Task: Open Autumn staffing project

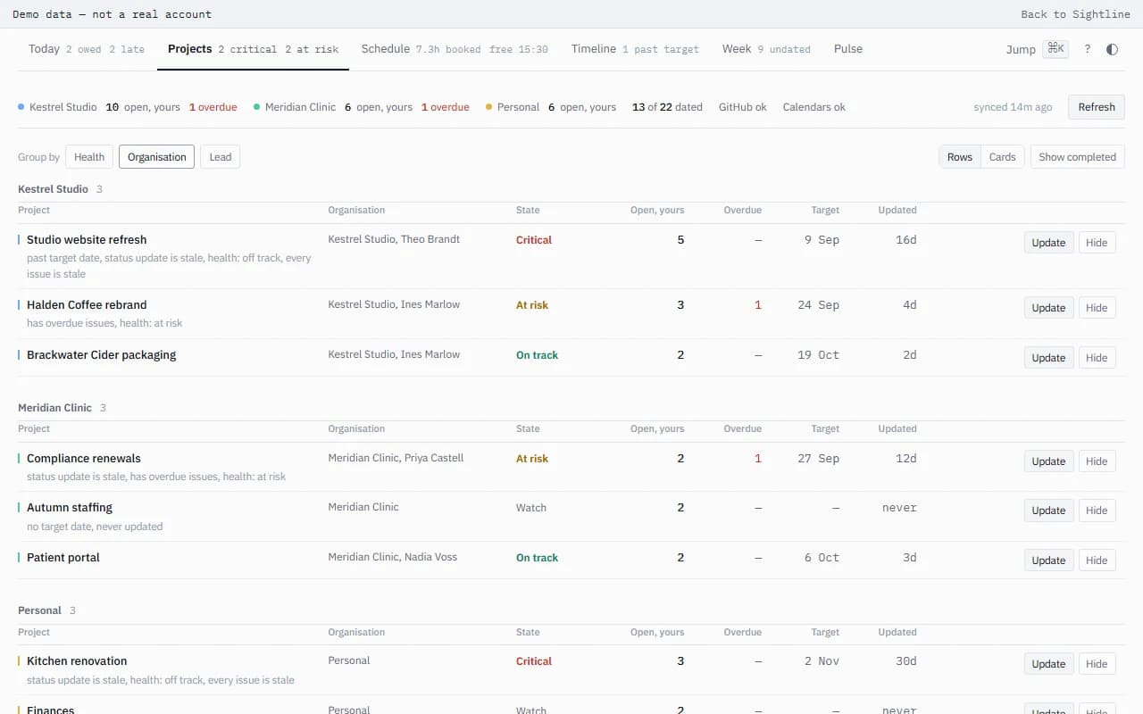Action: click(70, 508)
